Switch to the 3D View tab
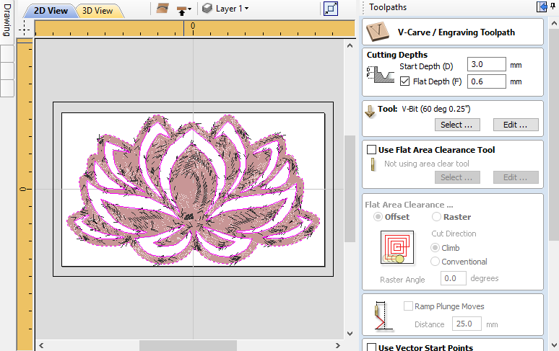Screen dimensions: 559x351 coord(97,11)
